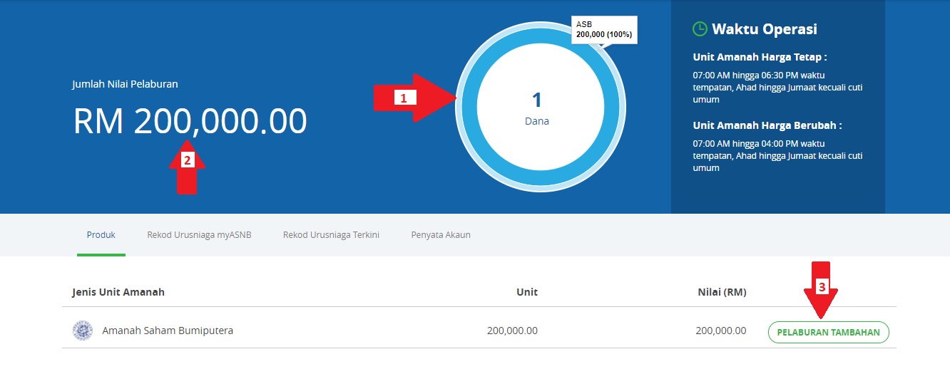Click the Unit column header
950x369 pixels.
pyautogui.click(x=527, y=292)
